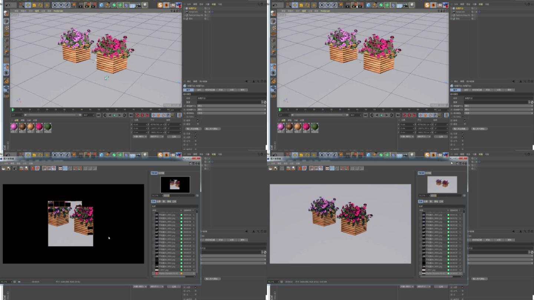Click the Undo arrow in top-left panel
This screenshot has height=300, width=534.
[x=8, y=5]
